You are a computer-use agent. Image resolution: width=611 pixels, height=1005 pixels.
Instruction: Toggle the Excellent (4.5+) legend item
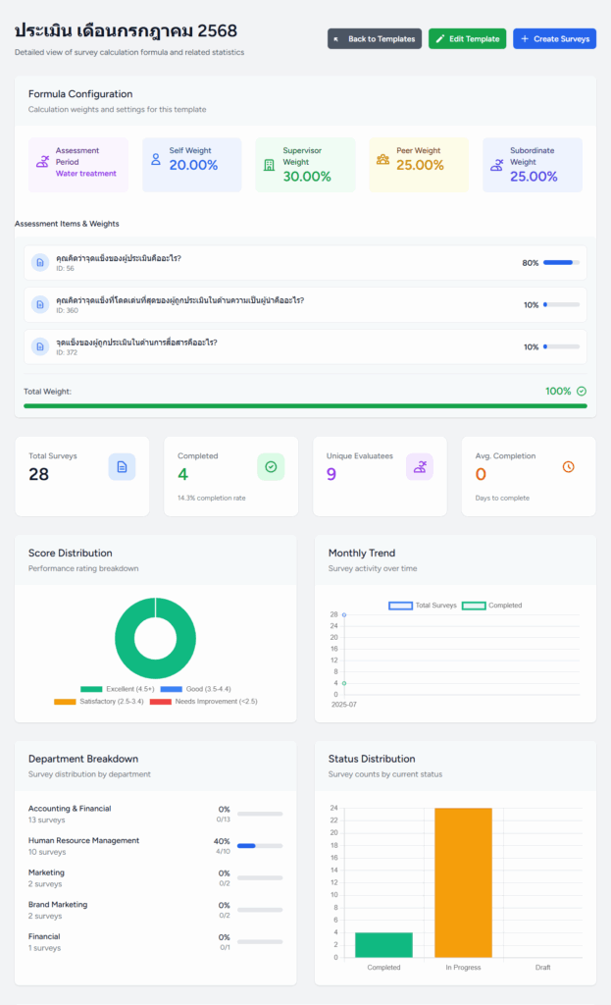coord(111,689)
